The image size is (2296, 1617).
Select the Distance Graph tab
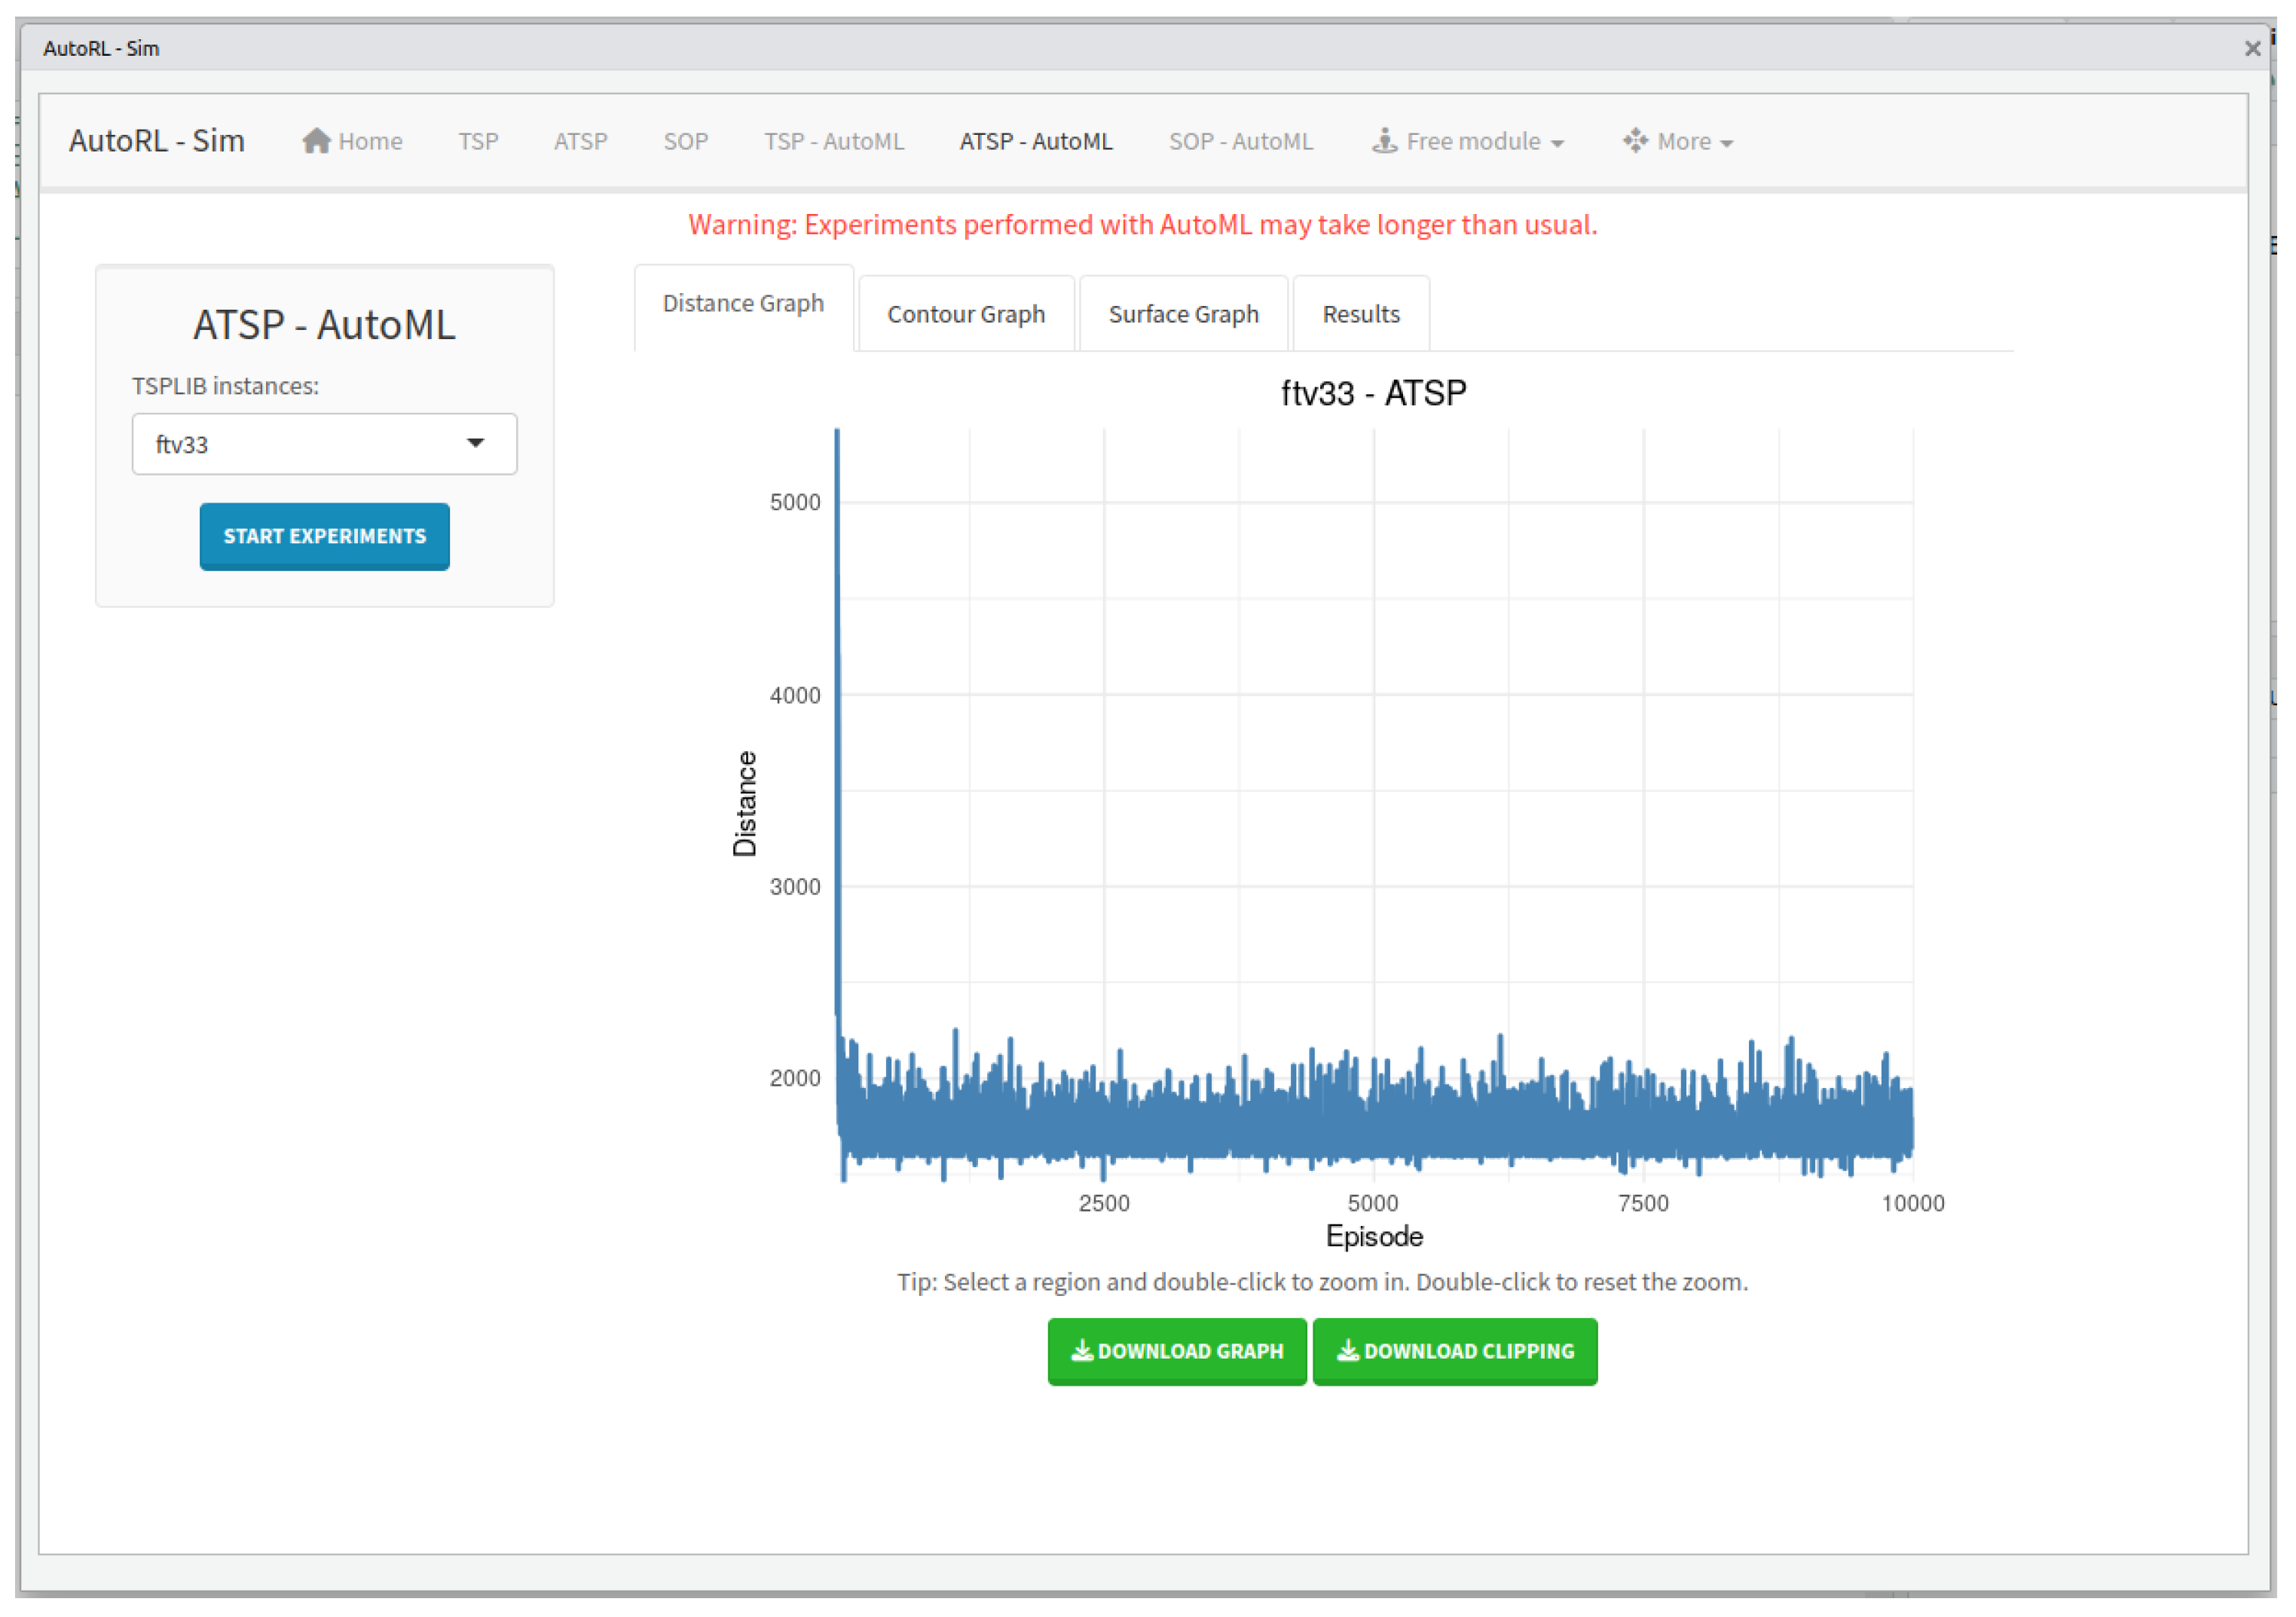coord(743,304)
